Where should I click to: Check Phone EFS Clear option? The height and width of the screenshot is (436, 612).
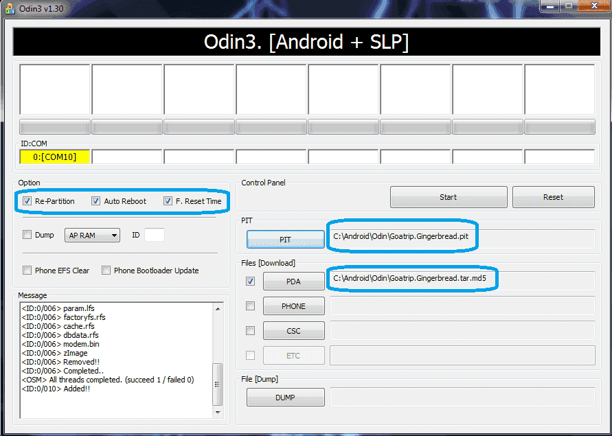coord(27,271)
